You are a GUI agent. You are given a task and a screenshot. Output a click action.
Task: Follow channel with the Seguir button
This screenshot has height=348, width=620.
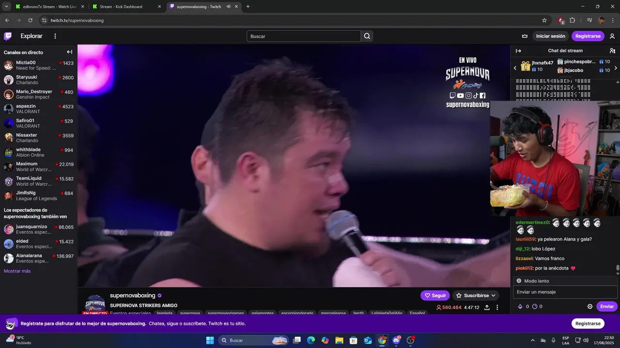(x=435, y=295)
